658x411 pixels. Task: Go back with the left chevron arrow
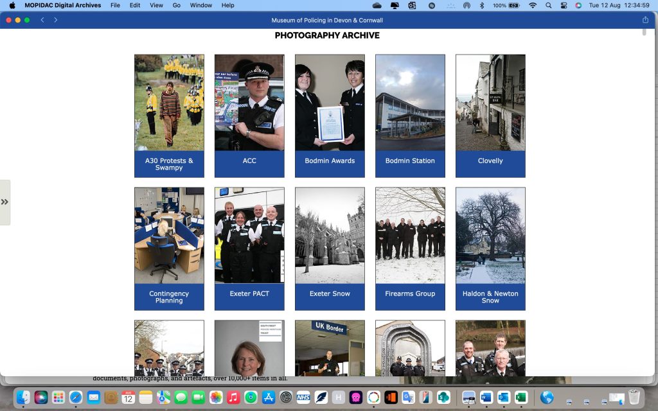[42, 20]
